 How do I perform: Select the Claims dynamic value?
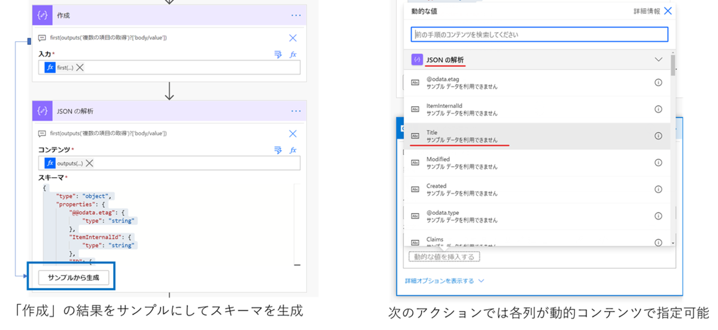pyautogui.click(x=537, y=238)
